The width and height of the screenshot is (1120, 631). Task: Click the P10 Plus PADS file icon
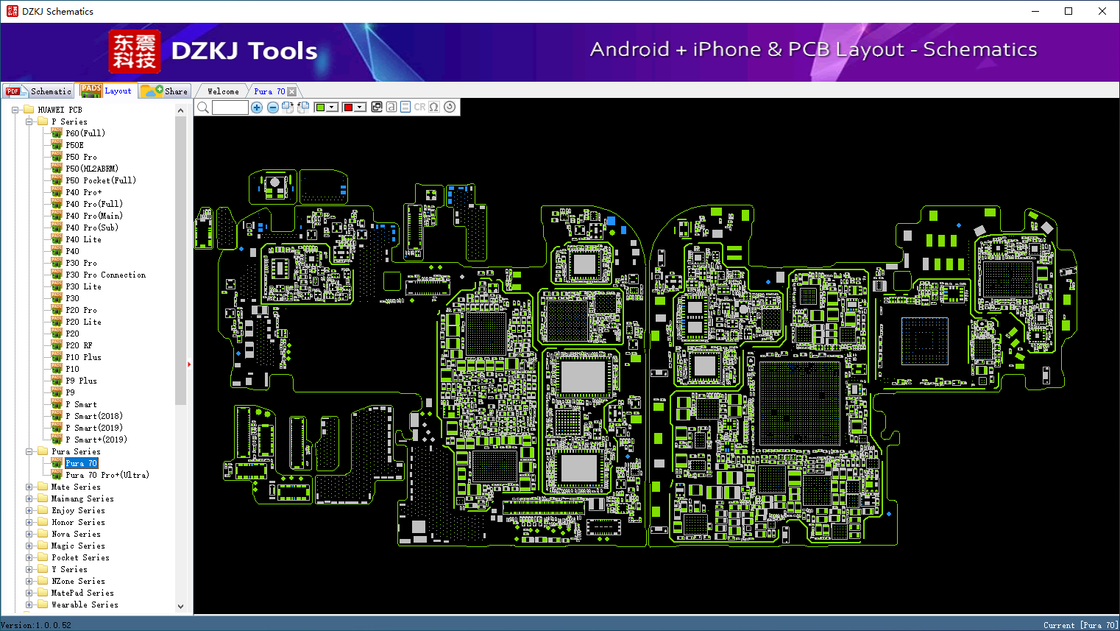(x=57, y=357)
